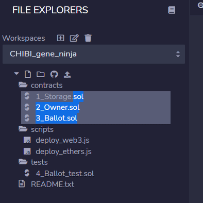Click the Solidity icon beside 1_Storage.sol
Screen dimensions: 203x203
pyautogui.click(x=27, y=96)
